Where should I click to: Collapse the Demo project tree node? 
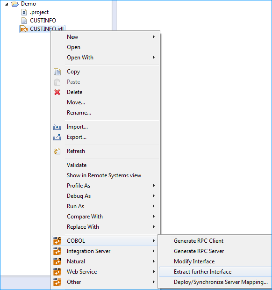coord(7,4)
